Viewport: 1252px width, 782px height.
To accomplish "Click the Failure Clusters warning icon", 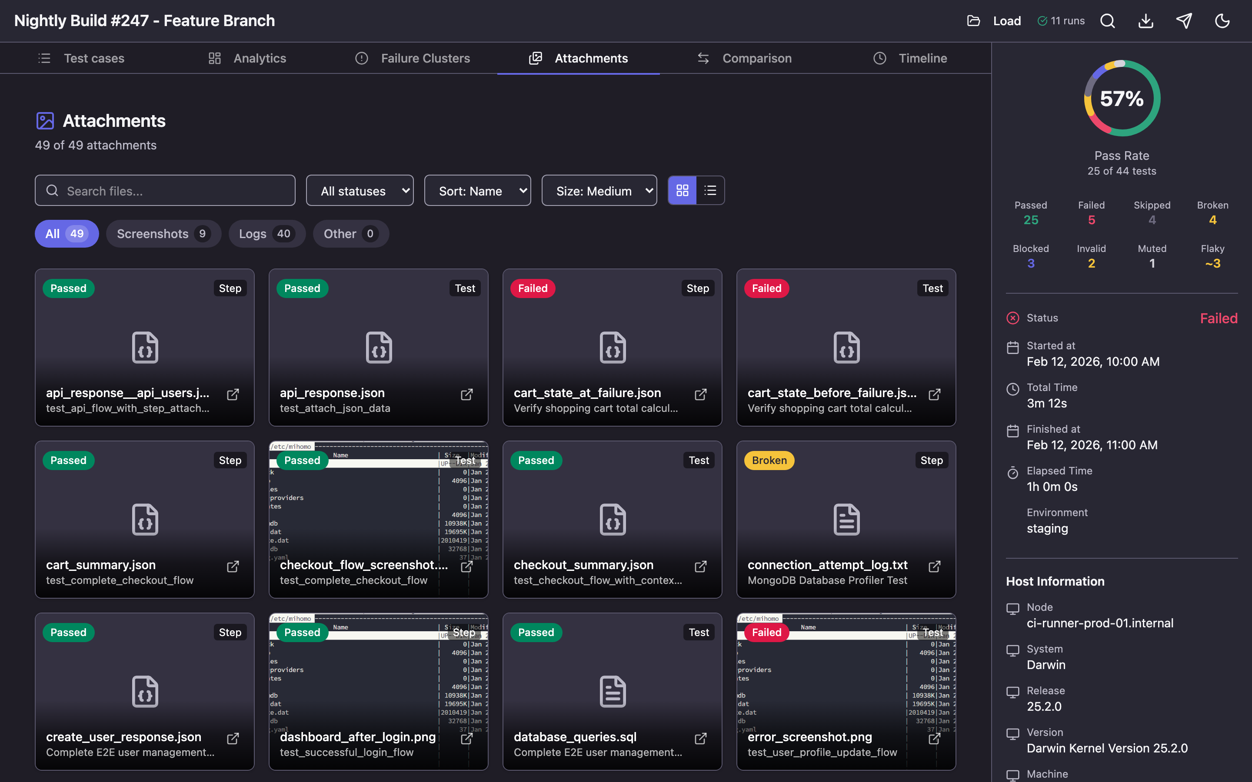I will [361, 58].
